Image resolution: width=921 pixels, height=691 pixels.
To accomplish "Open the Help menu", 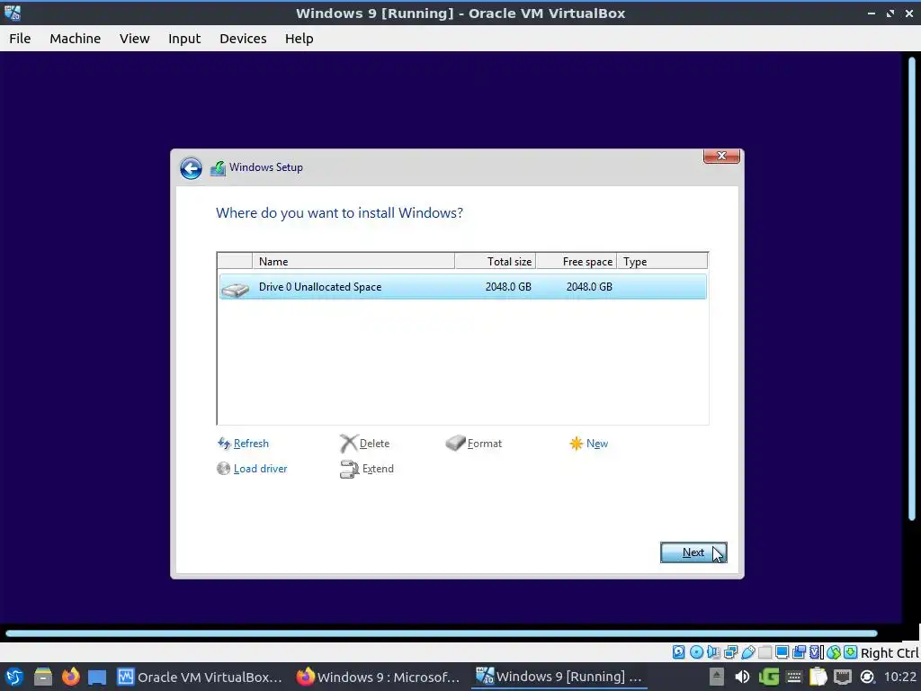I will pyautogui.click(x=299, y=39).
